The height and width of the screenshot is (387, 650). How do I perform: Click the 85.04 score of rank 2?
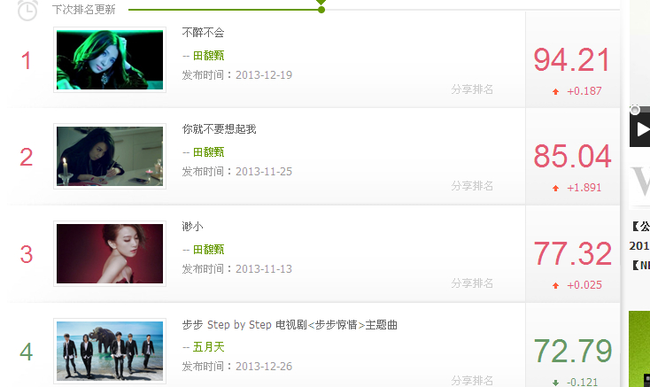tap(572, 156)
